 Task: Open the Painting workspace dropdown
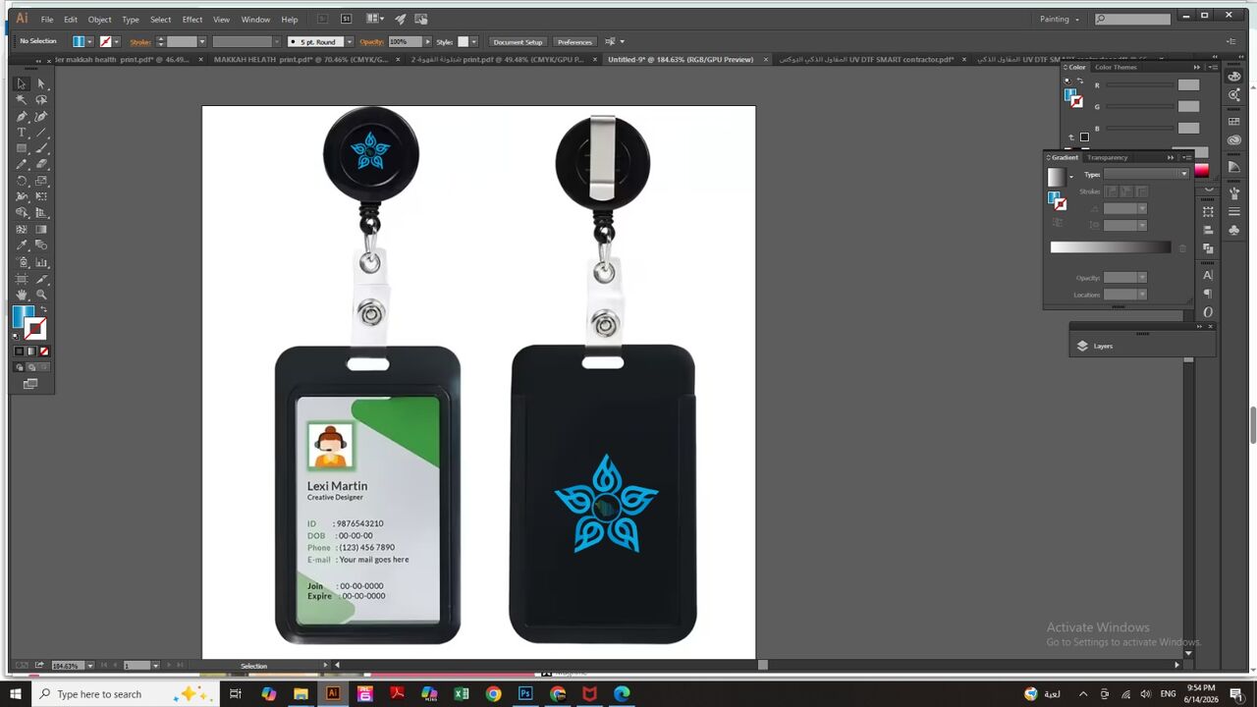[x=1060, y=19]
